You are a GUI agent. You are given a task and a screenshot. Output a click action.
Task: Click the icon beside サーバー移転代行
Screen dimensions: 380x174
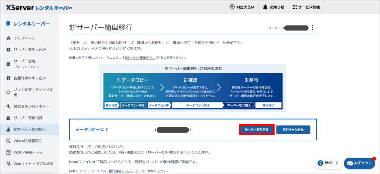[9, 118]
